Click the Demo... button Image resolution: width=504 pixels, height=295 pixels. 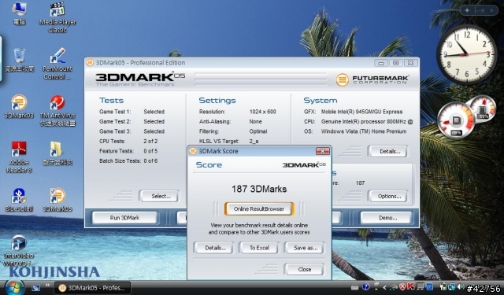tap(386, 218)
